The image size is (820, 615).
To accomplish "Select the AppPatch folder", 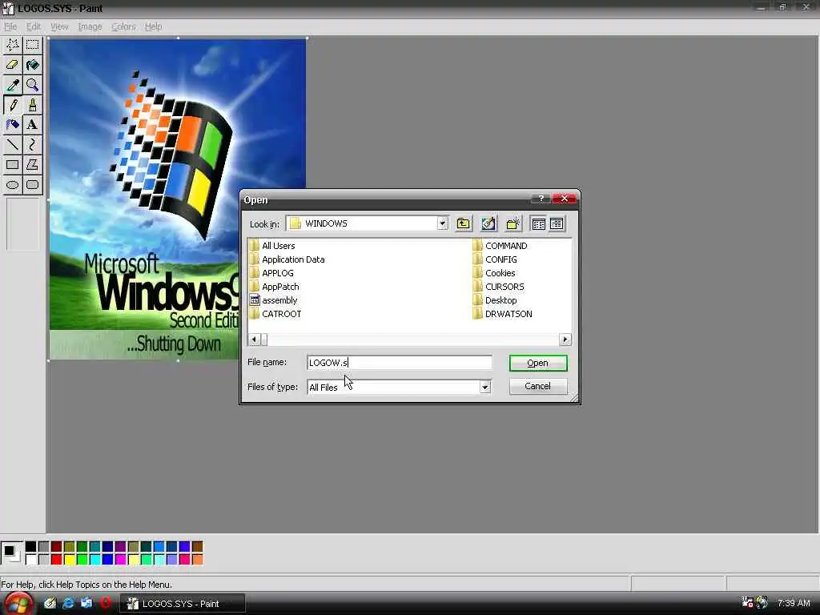I will pos(274,287).
